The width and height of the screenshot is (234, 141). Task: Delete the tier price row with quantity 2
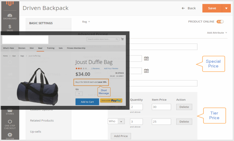(x=184, y=107)
